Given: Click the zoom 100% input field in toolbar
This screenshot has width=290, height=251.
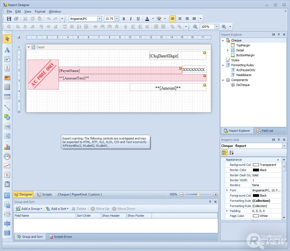Looking at the screenshot, I should click(207, 27).
